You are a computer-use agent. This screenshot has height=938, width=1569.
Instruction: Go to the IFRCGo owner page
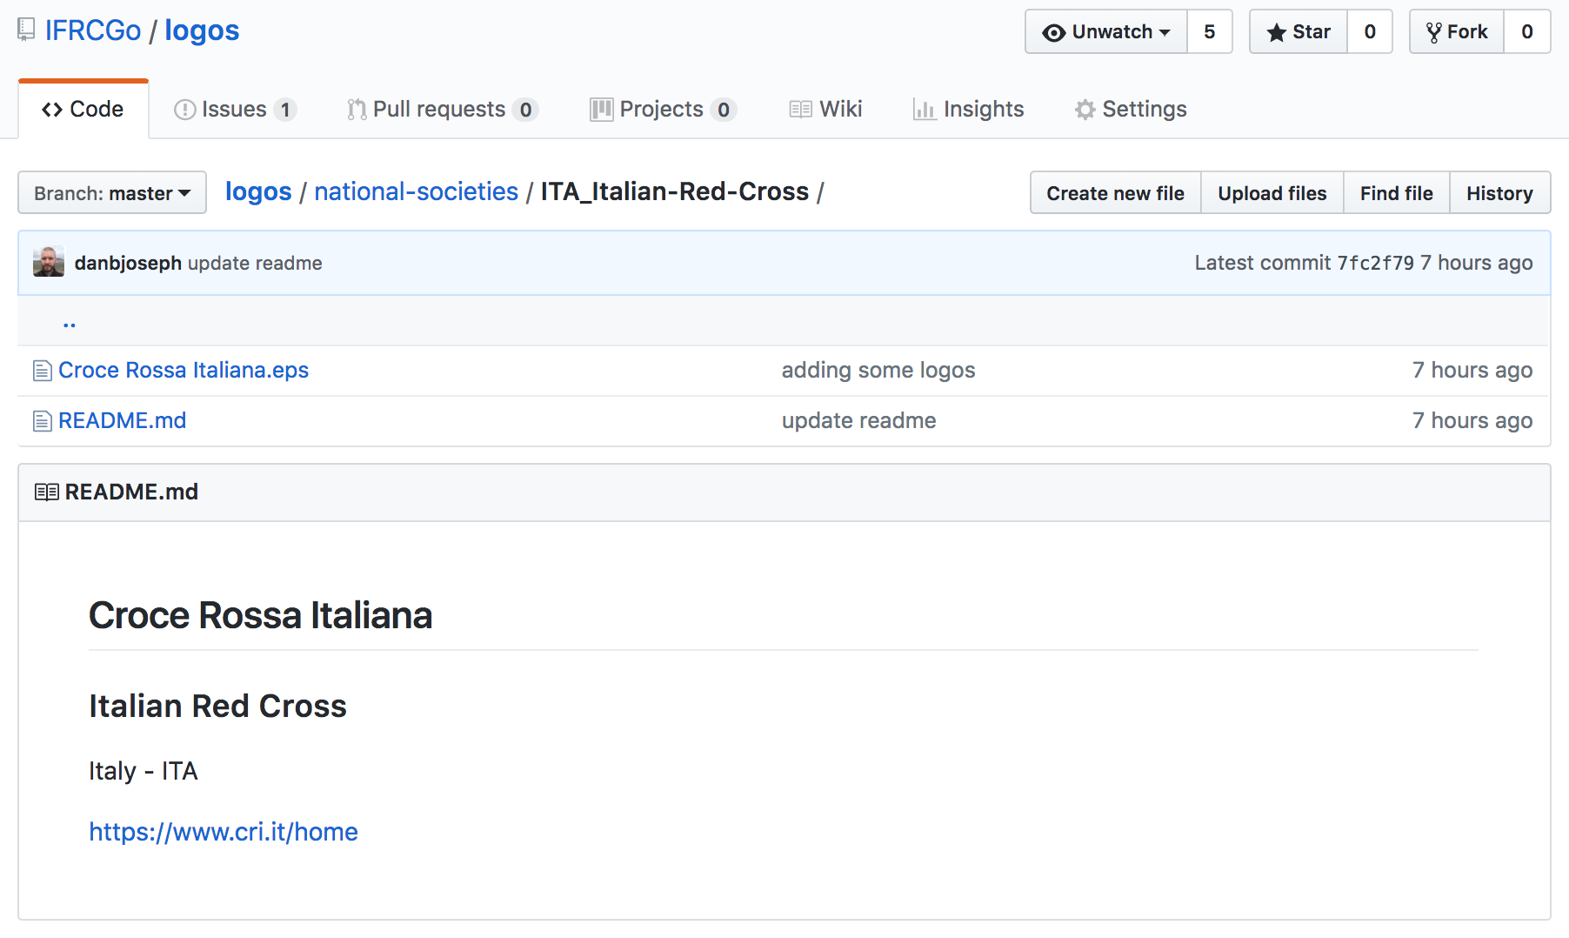(x=93, y=30)
